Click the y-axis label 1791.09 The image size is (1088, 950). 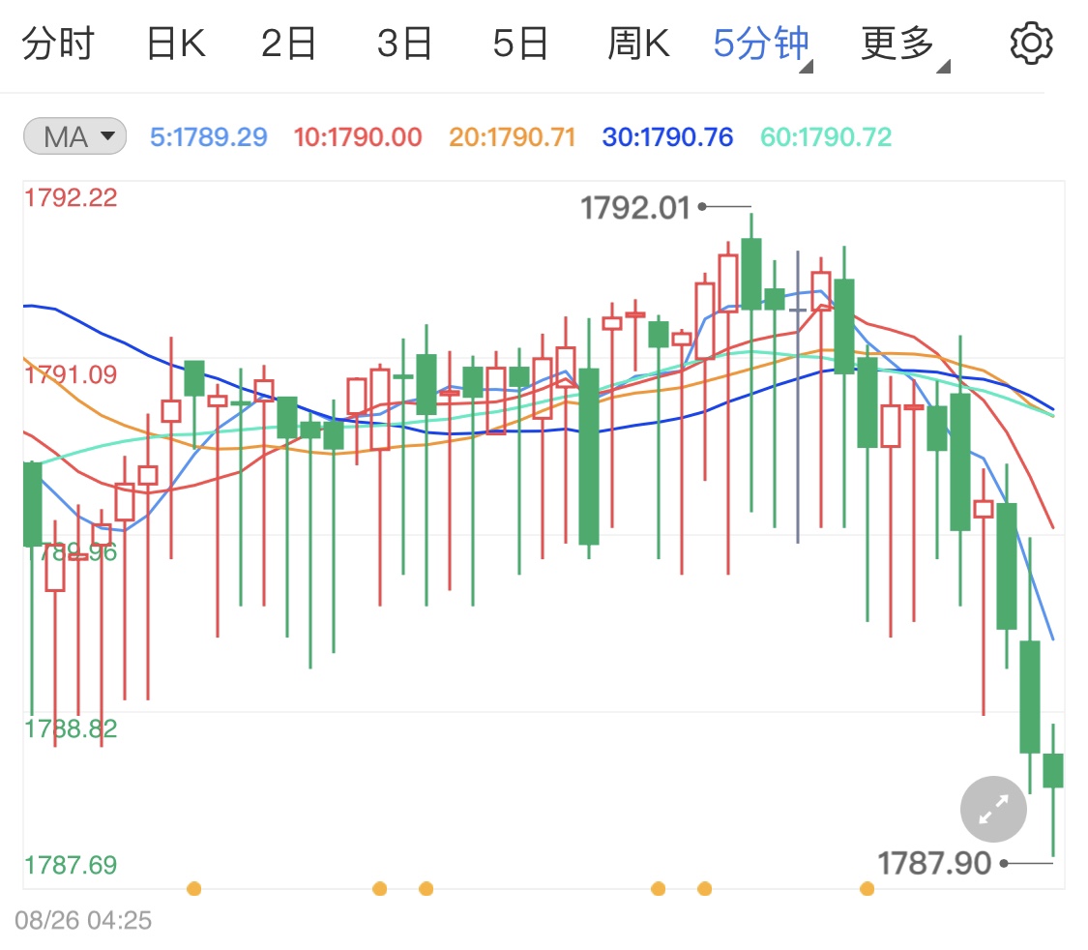click(71, 374)
